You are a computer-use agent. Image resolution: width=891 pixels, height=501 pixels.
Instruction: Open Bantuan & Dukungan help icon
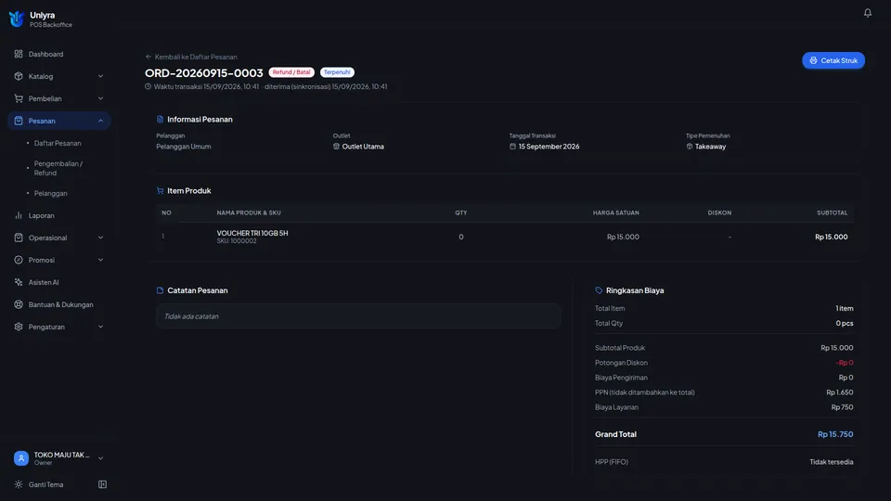[19, 304]
